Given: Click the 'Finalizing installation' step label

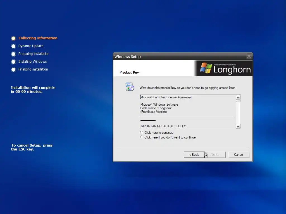Looking at the screenshot, I should click(33, 69).
